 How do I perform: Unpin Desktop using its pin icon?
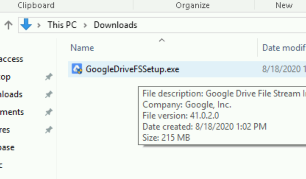tap(49, 77)
